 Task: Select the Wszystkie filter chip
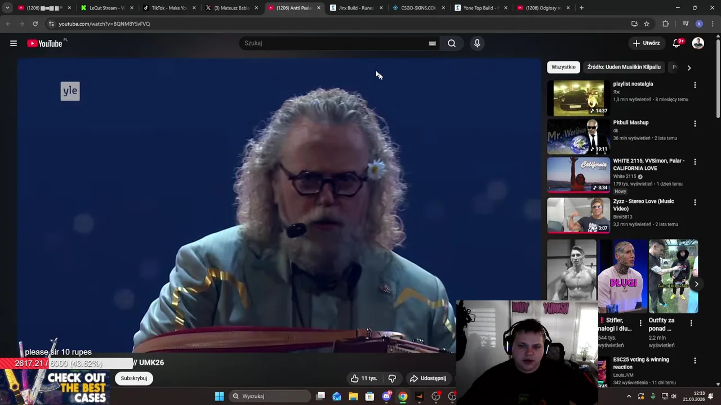tap(563, 67)
